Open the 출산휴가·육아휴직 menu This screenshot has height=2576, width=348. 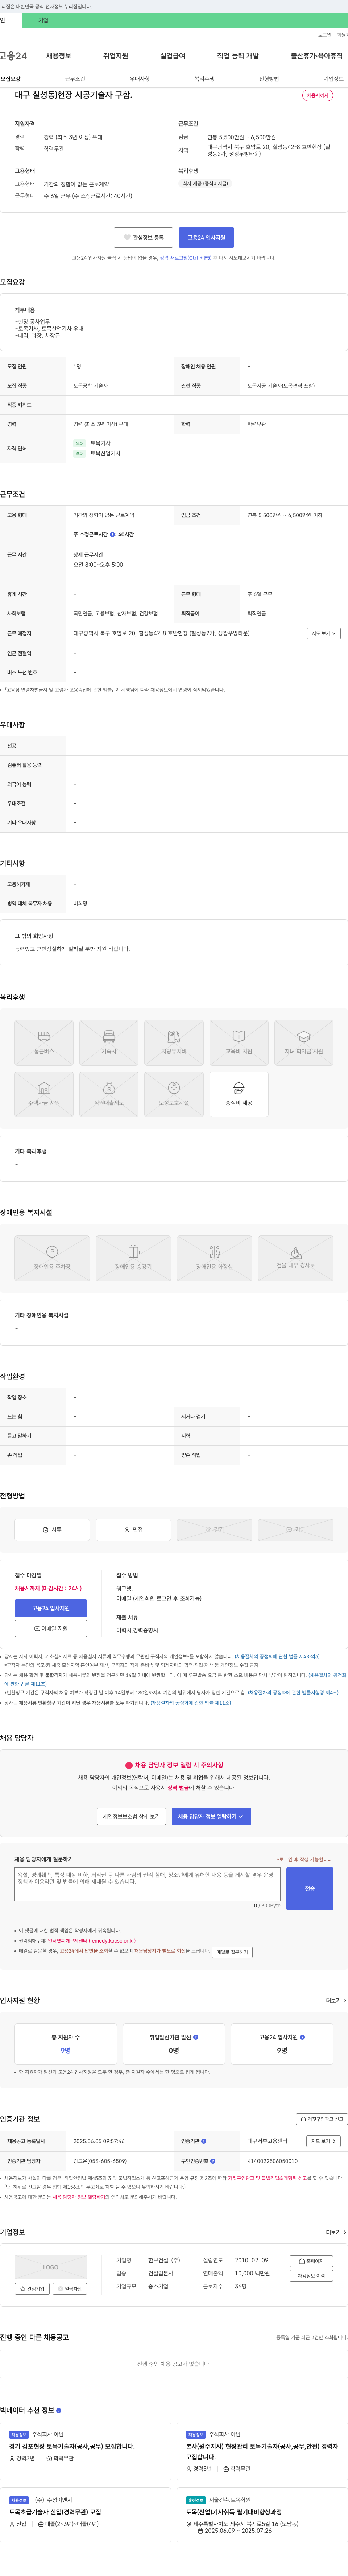[x=316, y=56]
